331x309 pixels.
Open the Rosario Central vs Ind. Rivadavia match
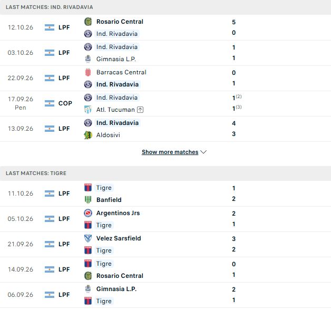click(x=166, y=27)
